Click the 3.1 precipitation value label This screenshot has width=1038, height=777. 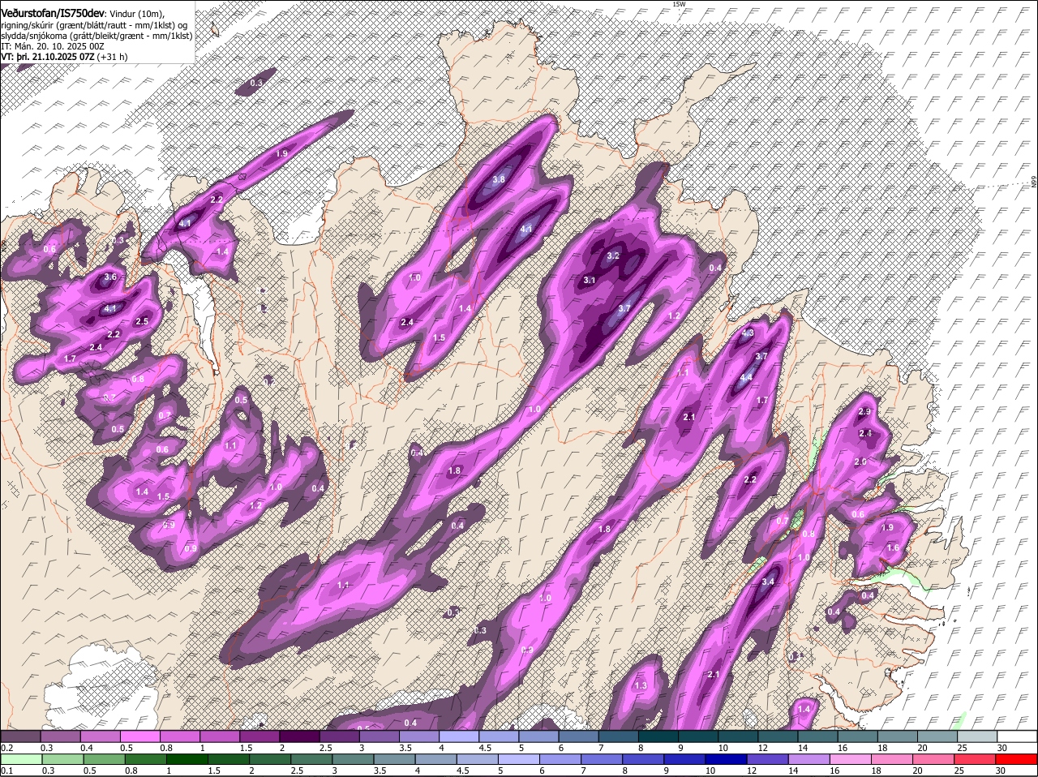click(x=590, y=281)
